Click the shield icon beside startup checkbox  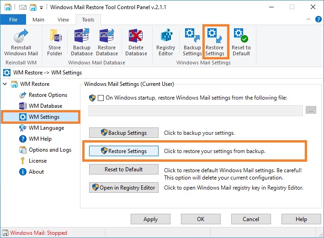92,98
